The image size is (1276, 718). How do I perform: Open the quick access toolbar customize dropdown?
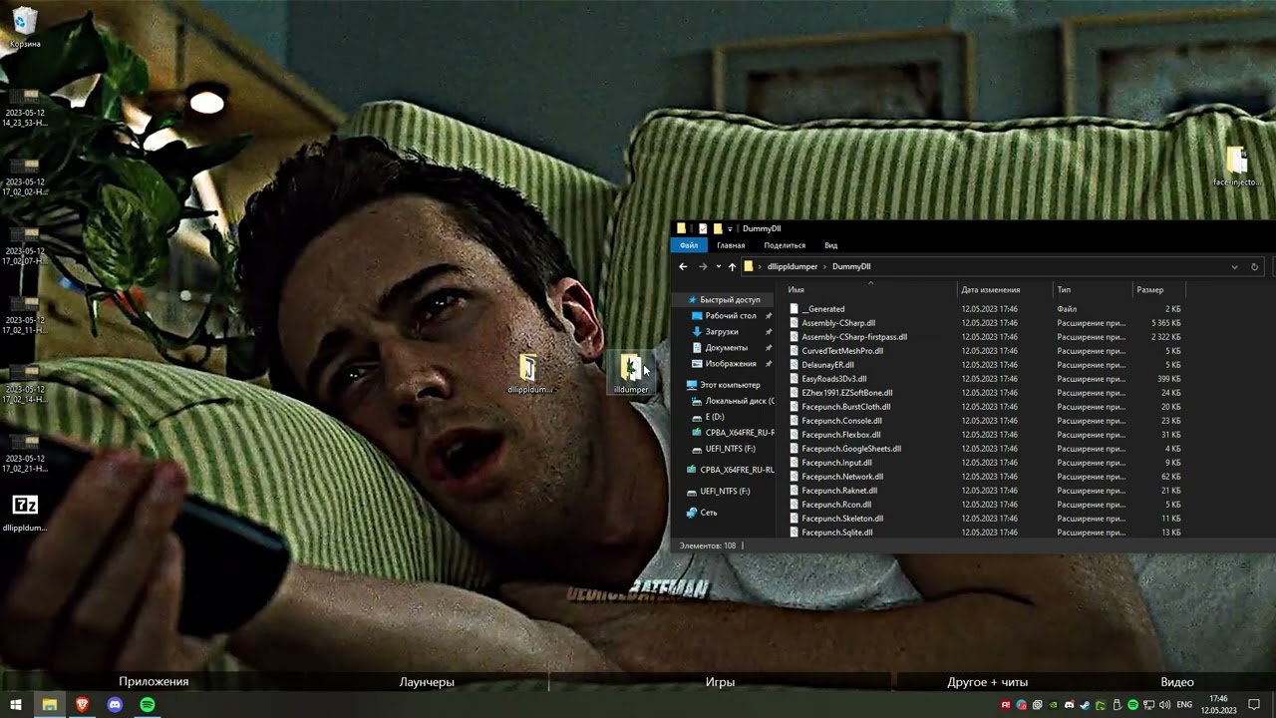(731, 228)
